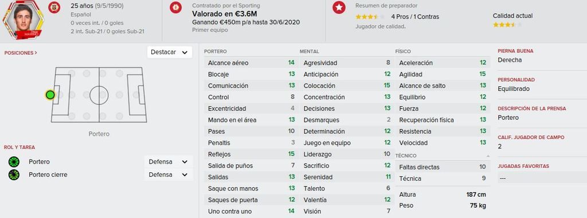Screen dimensions: 587x218
Task: Select the green goalkeeper position dot on pitch
Action: pos(50,94)
